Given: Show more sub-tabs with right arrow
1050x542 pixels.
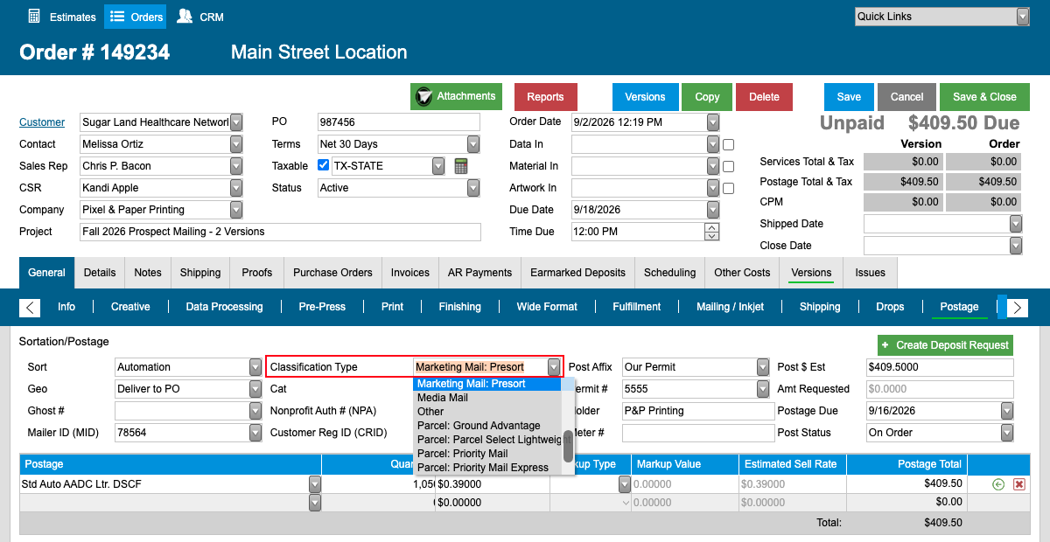Looking at the screenshot, I should (x=1017, y=307).
